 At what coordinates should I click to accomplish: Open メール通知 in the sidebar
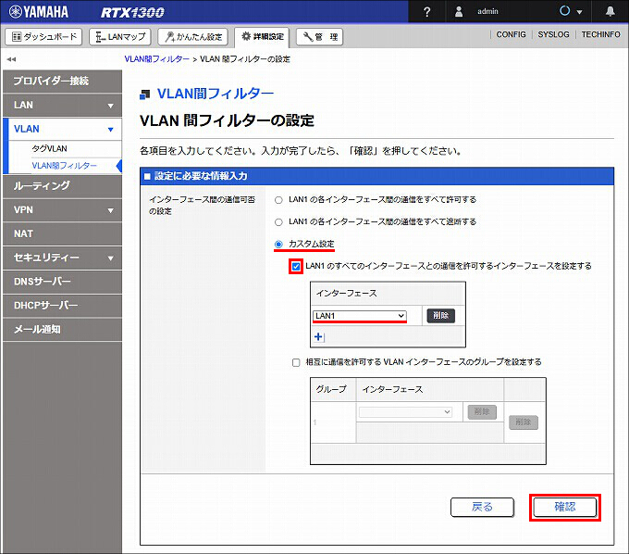coord(62,330)
